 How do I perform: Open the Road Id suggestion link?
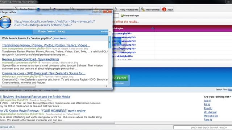pyautogui.click(x=208, y=108)
